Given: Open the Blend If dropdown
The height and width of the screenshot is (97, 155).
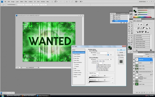Looking at the screenshot, I should click(x=97, y=73).
